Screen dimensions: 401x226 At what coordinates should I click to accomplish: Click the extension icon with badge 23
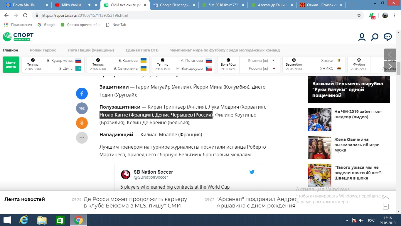coord(372,16)
